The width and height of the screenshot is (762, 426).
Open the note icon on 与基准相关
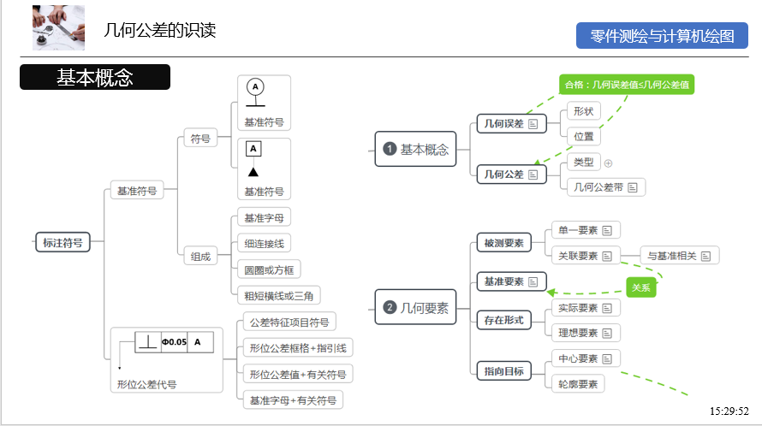click(706, 256)
